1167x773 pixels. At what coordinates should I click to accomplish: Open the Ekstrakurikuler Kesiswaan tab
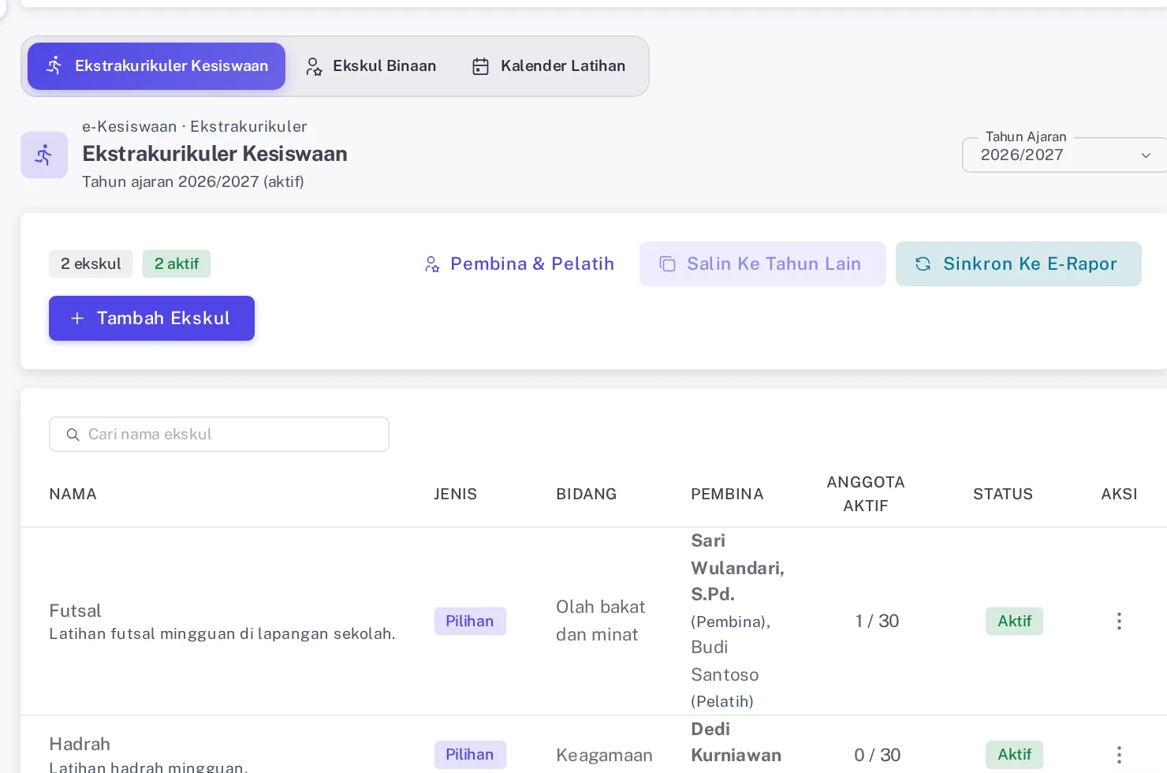coord(156,66)
